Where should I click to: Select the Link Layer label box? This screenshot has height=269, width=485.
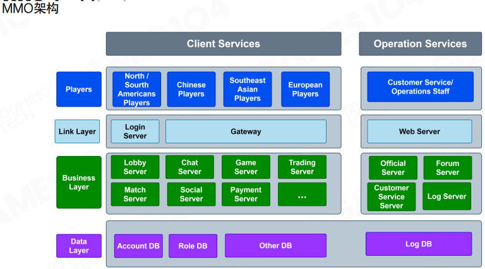coord(77,131)
